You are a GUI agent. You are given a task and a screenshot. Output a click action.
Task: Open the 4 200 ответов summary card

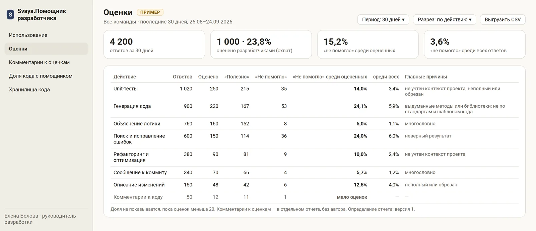point(154,45)
